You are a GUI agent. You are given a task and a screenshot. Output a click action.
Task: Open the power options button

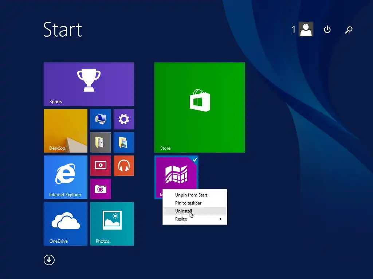point(327,29)
